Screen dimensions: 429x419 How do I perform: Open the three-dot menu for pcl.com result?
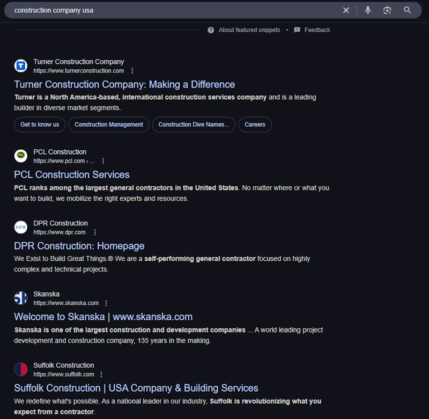click(x=103, y=161)
